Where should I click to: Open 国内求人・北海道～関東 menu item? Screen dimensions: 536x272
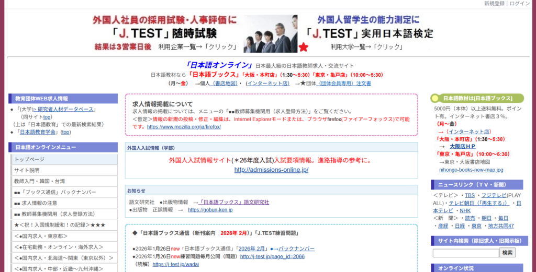[64, 258]
